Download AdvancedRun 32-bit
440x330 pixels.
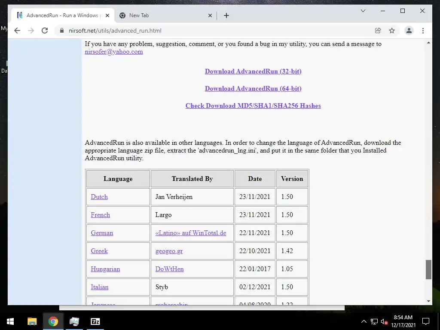click(253, 71)
